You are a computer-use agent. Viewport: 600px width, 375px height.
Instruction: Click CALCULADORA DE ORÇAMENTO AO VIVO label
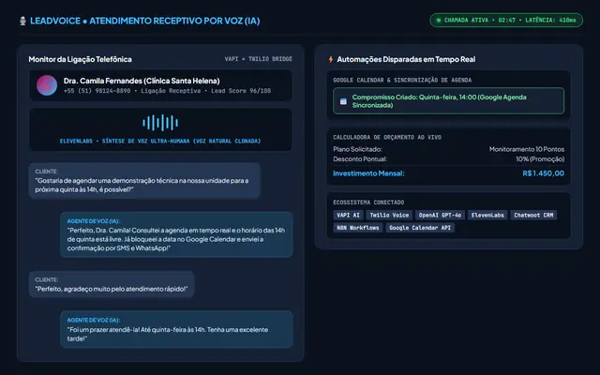387,137
